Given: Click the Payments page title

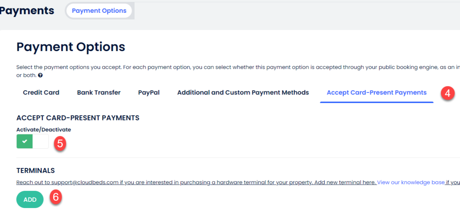Looking at the screenshot, I should tap(27, 11).
